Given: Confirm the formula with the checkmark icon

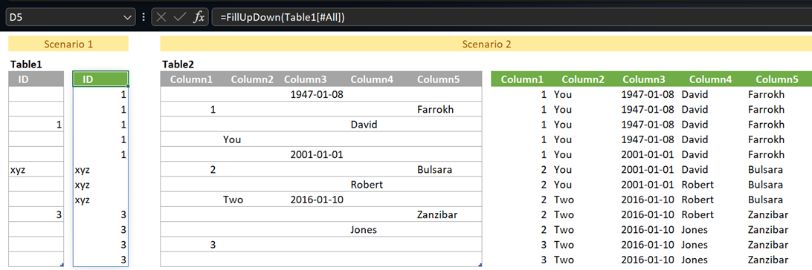Looking at the screenshot, I should [x=180, y=17].
